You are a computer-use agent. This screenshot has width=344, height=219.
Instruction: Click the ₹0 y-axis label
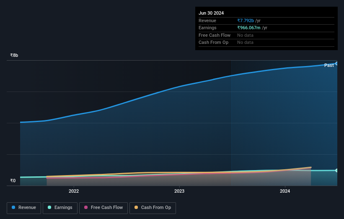click(x=13, y=181)
